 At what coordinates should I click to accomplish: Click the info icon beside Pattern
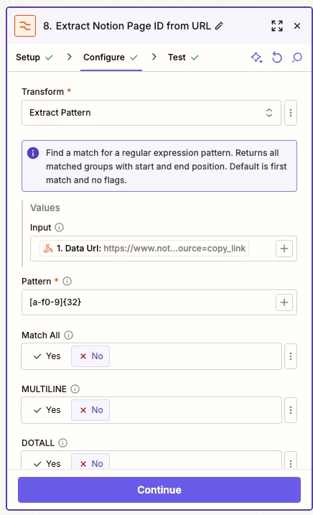pos(67,281)
